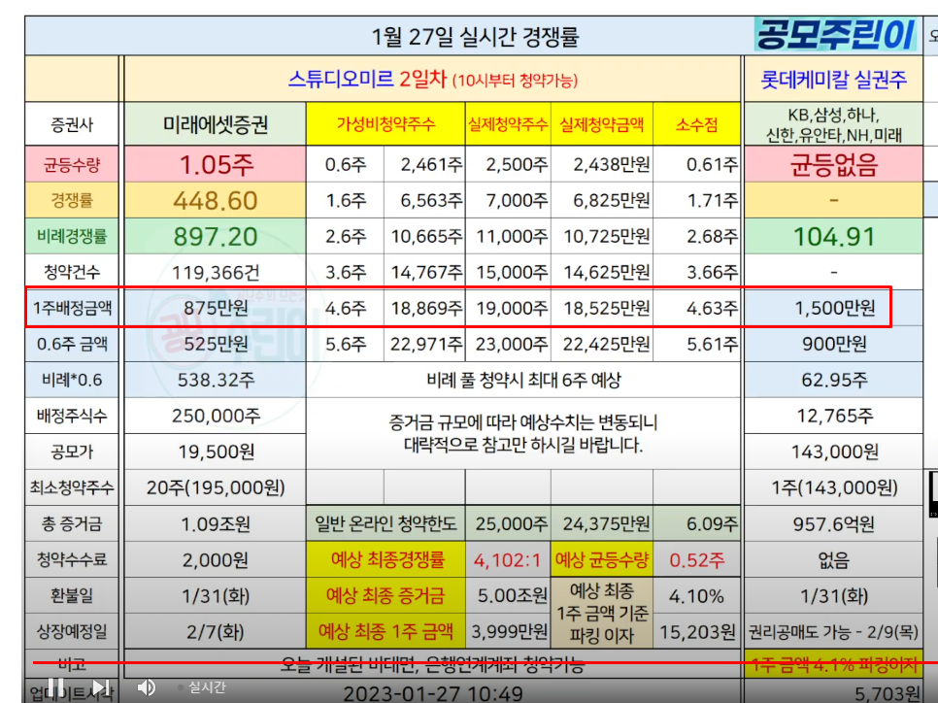Click the '20주(195,000원)' cell

[x=216, y=488]
